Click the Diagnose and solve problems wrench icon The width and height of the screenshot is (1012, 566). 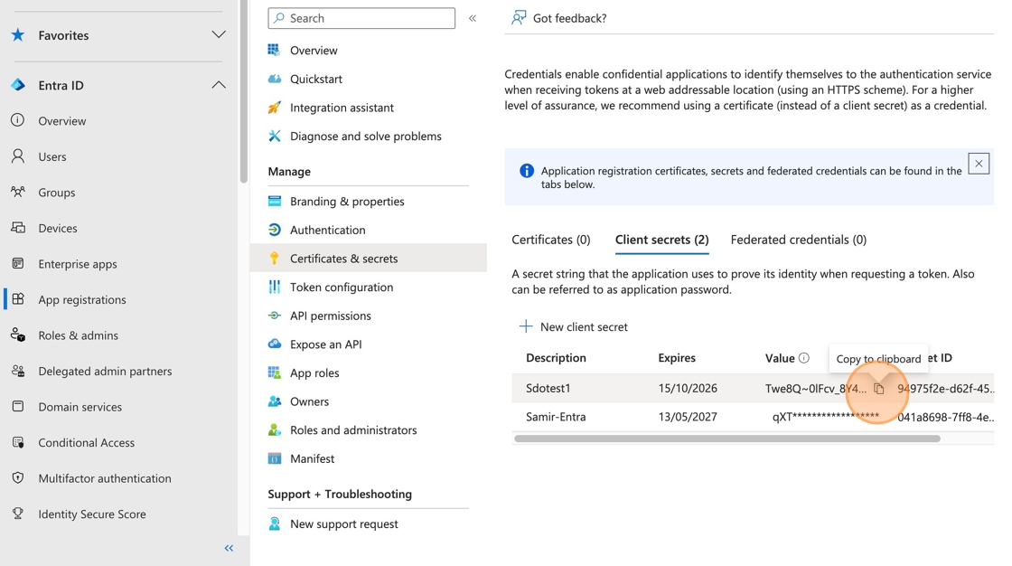coord(275,136)
